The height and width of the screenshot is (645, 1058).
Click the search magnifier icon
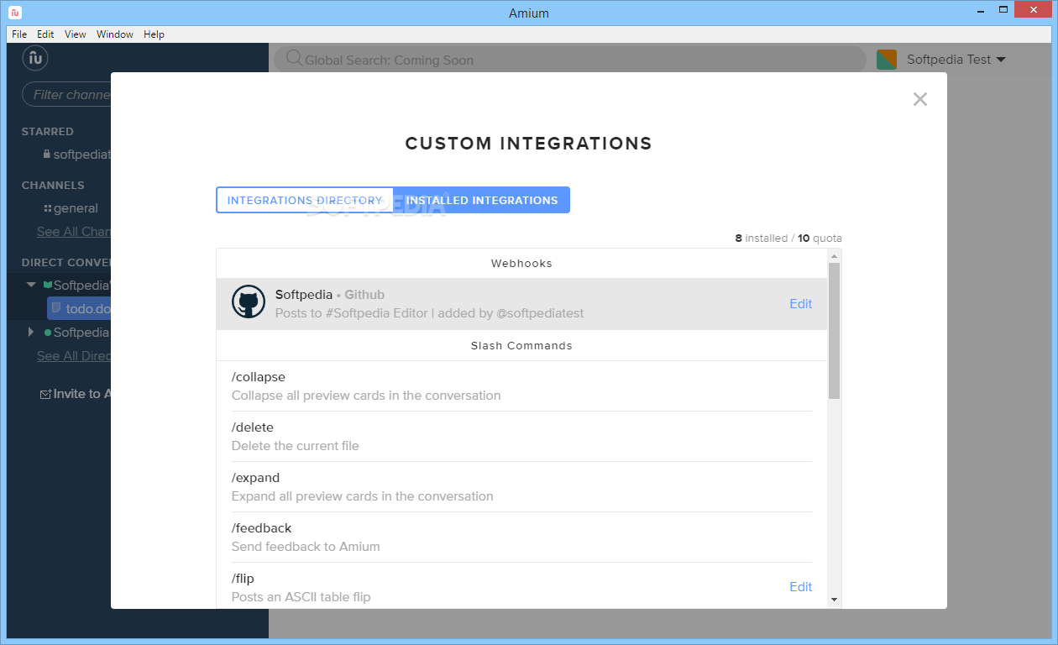tap(294, 59)
